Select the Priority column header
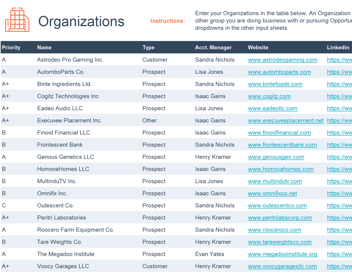Screen dimensions: 352x275 [11, 47]
